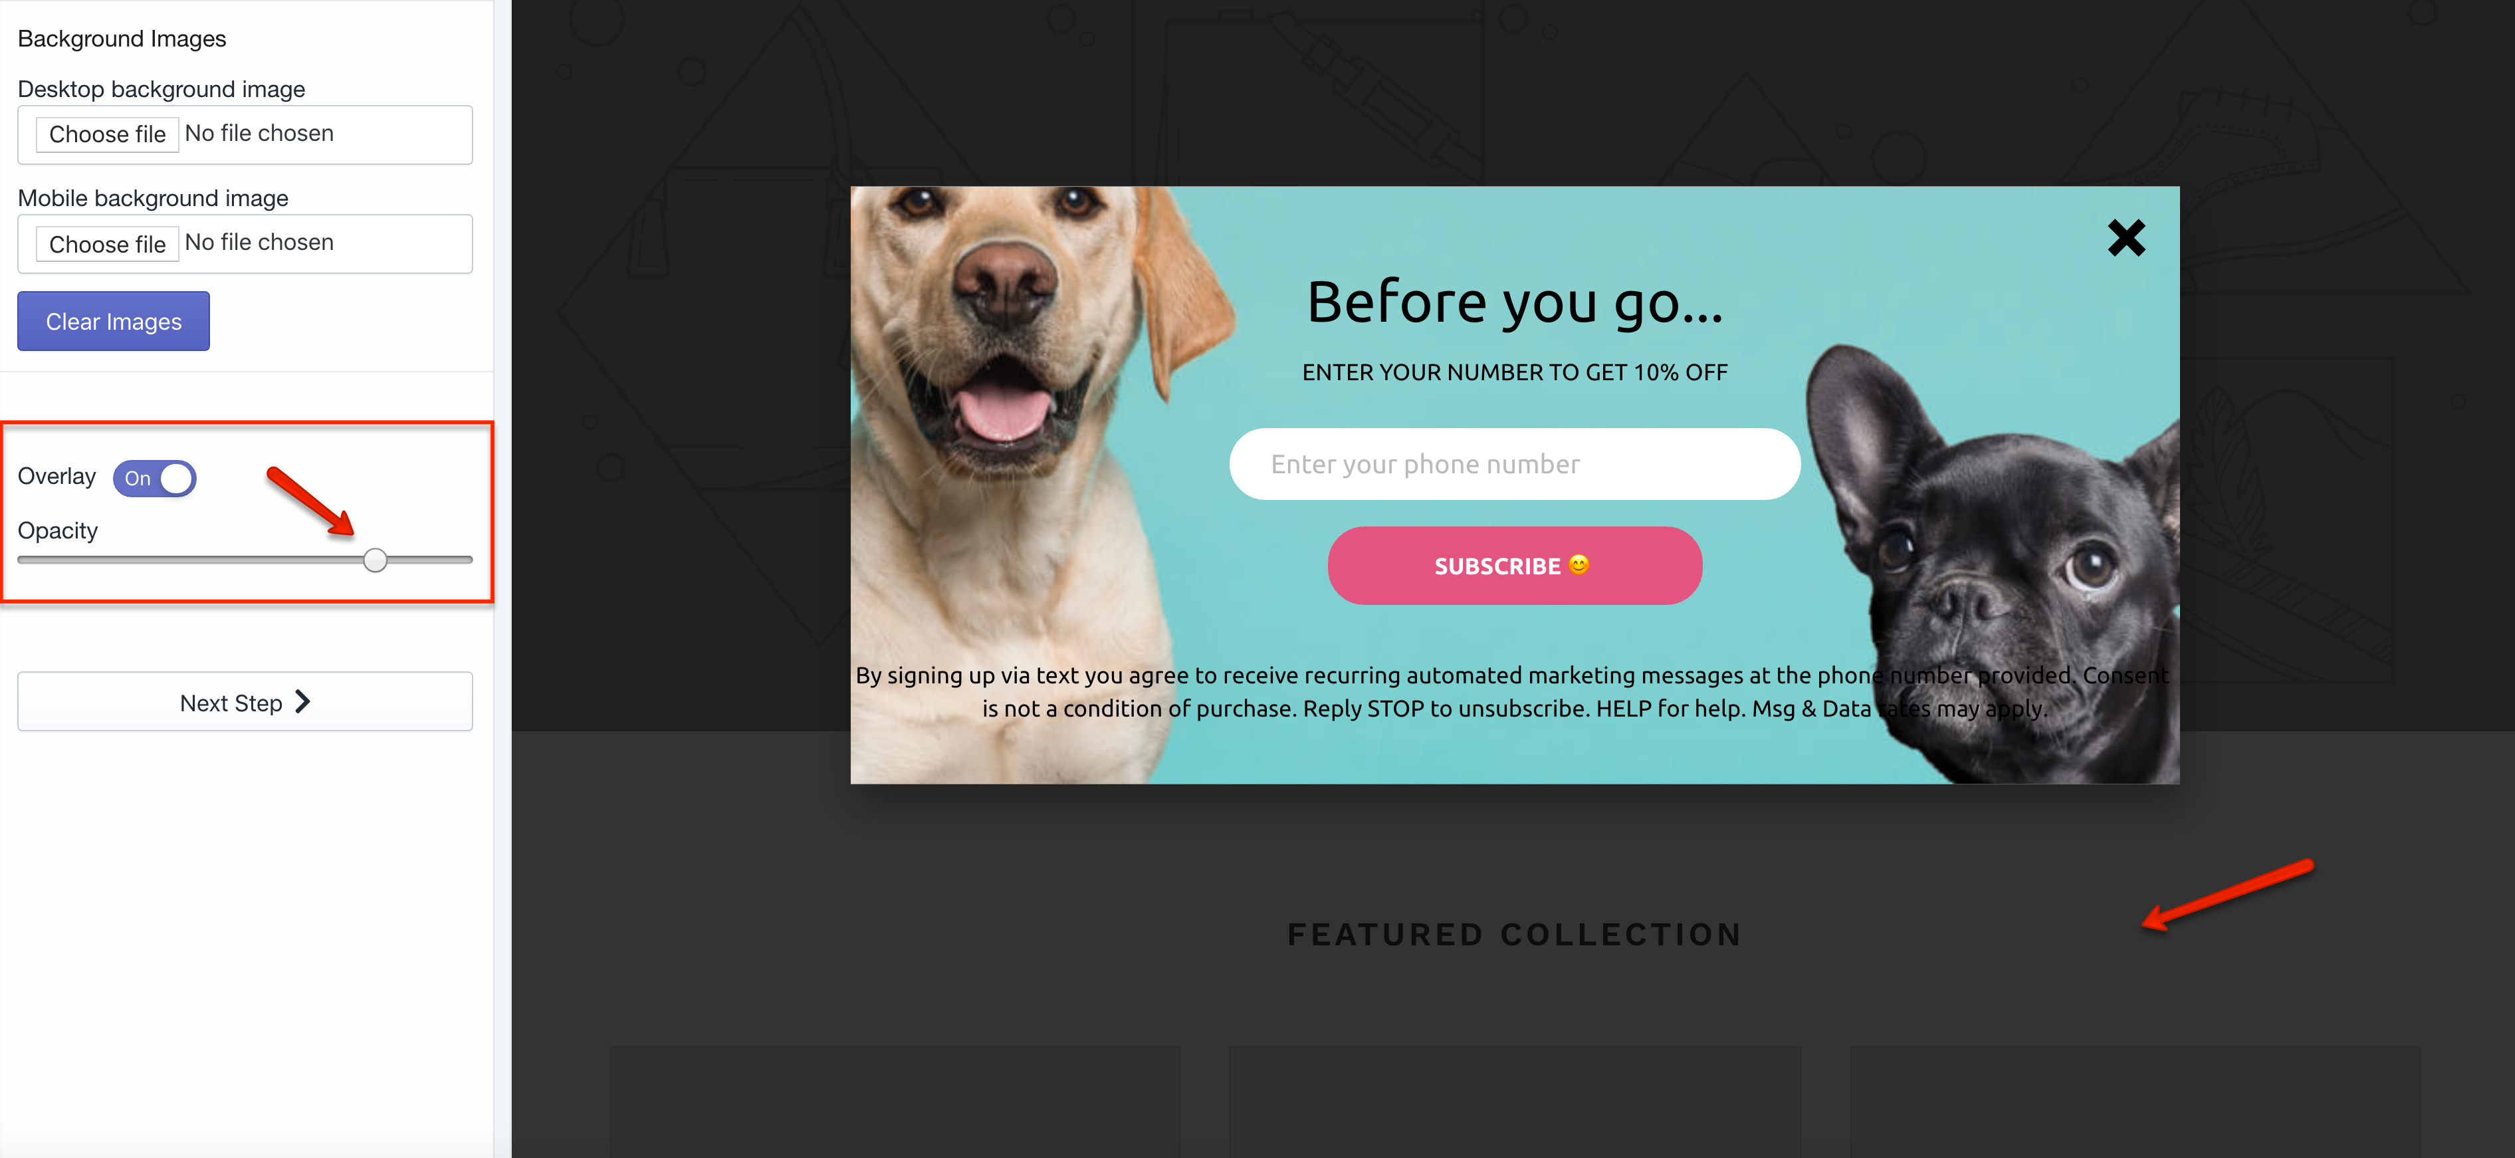Click the Next Step chevron arrow
Screen dimensions: 2515x1158
[302, 701]
